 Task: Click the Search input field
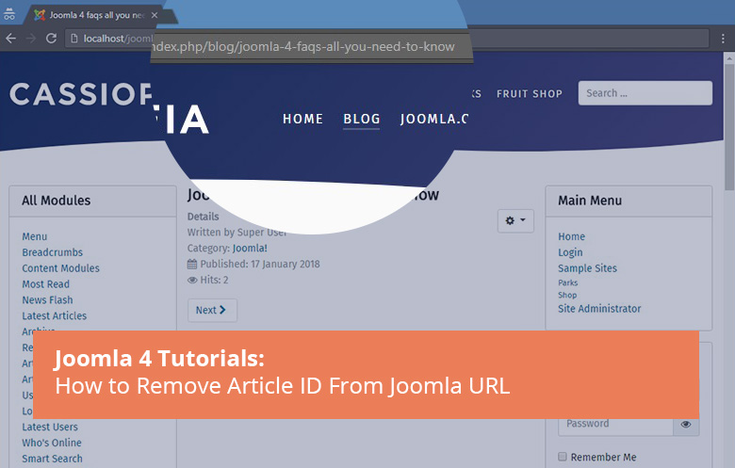coord(645,93)
